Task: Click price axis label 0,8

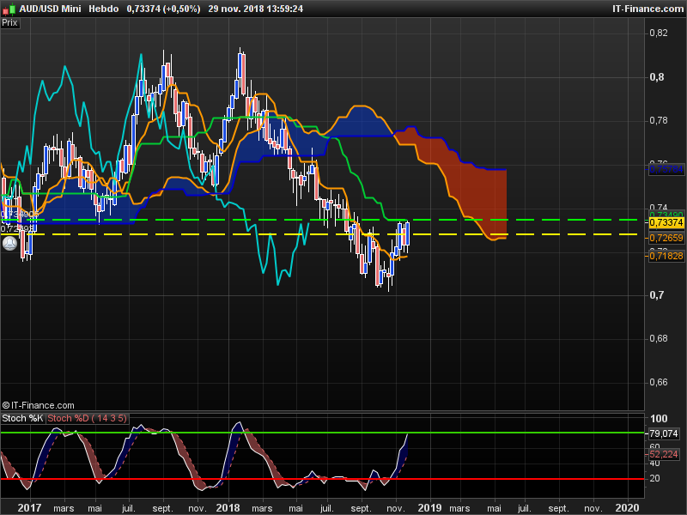Action: click(x=657, y=77)
